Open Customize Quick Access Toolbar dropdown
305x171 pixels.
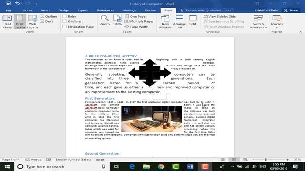pos(36,3)
